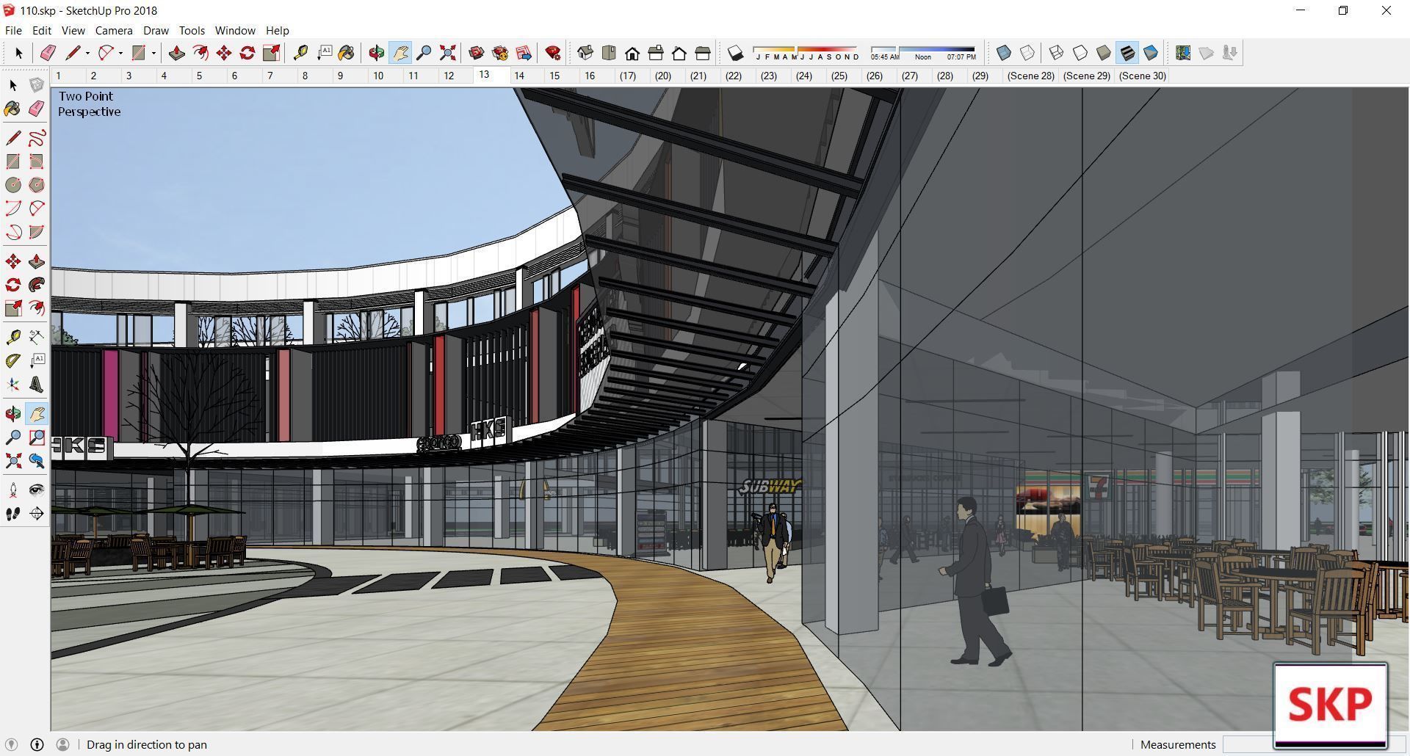The width and height of the screenshot is (1410, 756).
Task: Choose the Pie arc tool
Action: (x=37, y=232)
